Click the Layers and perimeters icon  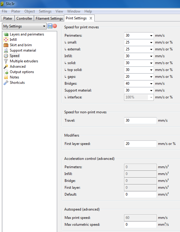6,34
